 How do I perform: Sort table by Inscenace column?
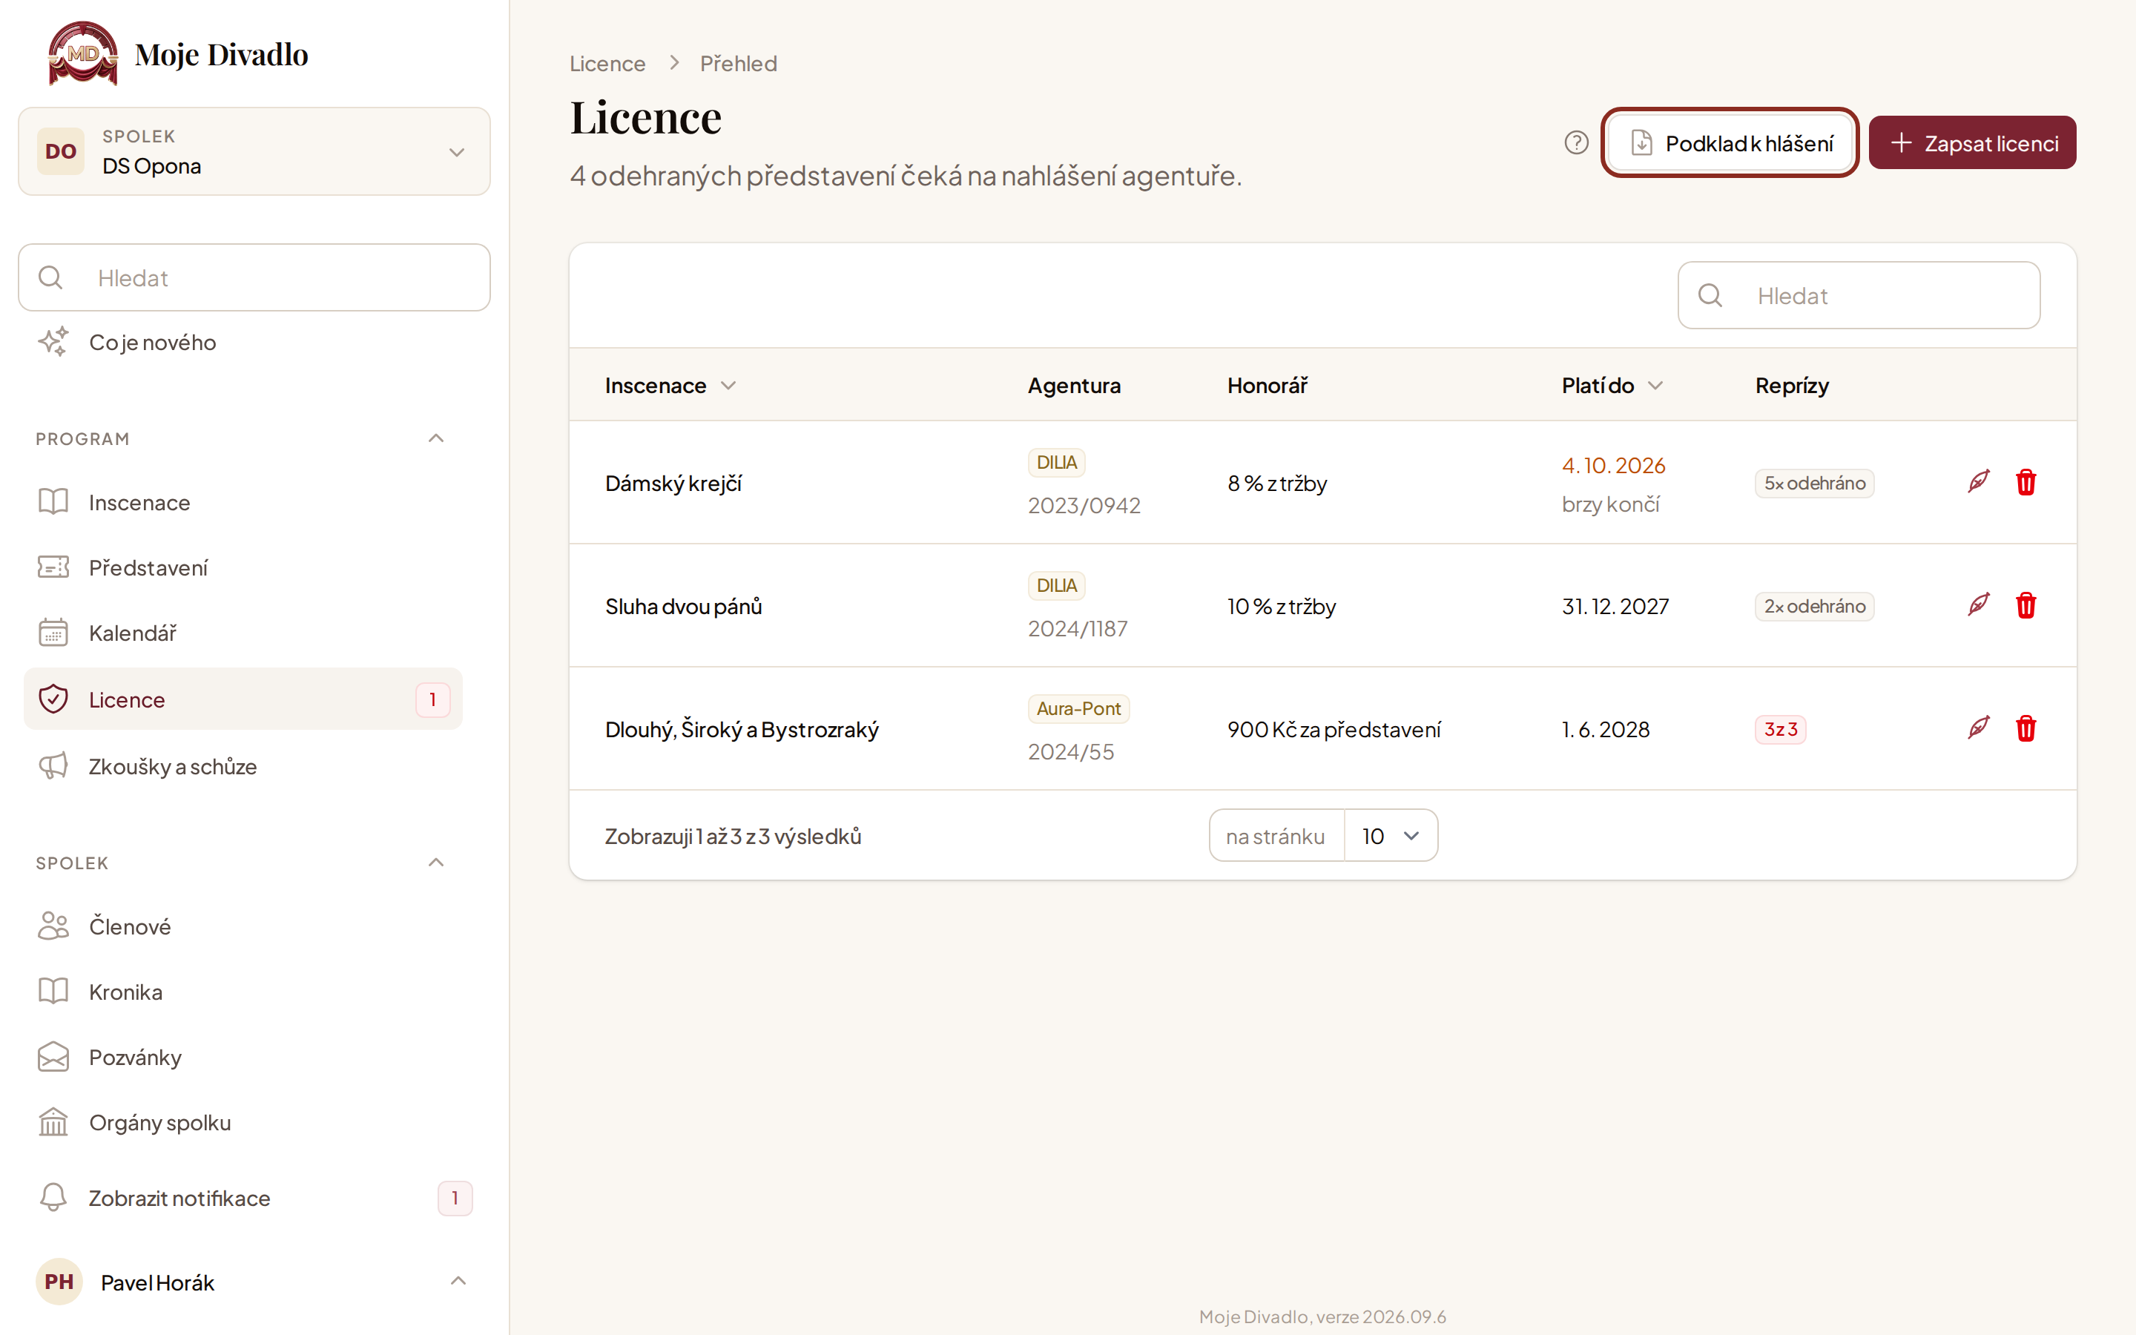669,385
